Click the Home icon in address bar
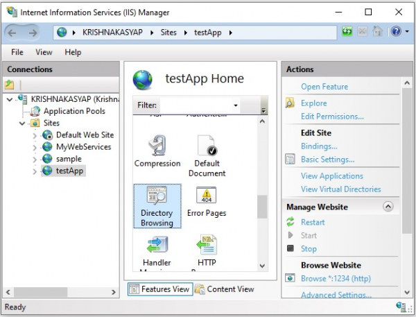416x317 pixels. [377, 32]
